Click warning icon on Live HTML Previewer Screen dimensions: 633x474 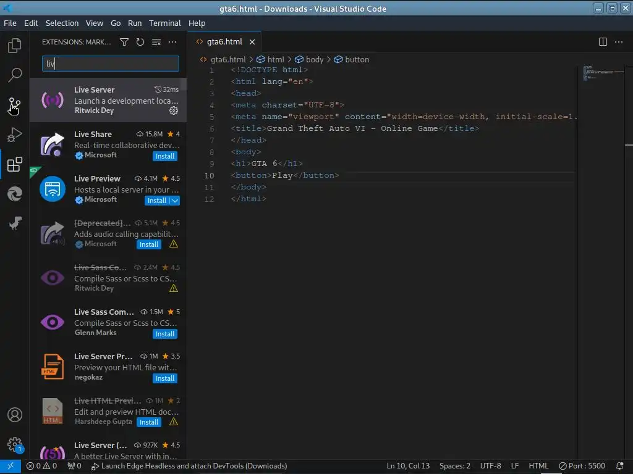click(174, 422)
